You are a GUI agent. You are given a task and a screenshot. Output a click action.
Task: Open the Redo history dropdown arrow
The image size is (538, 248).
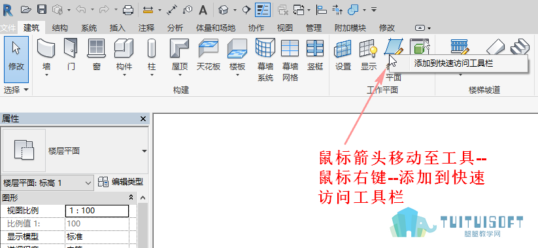(116, 10)
